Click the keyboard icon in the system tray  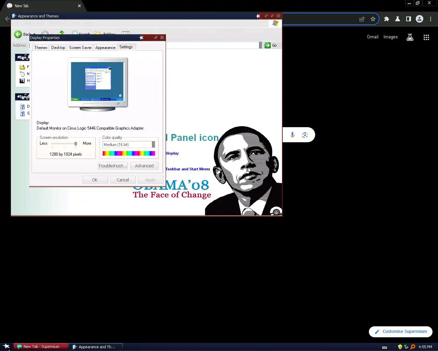coord(385,347)
